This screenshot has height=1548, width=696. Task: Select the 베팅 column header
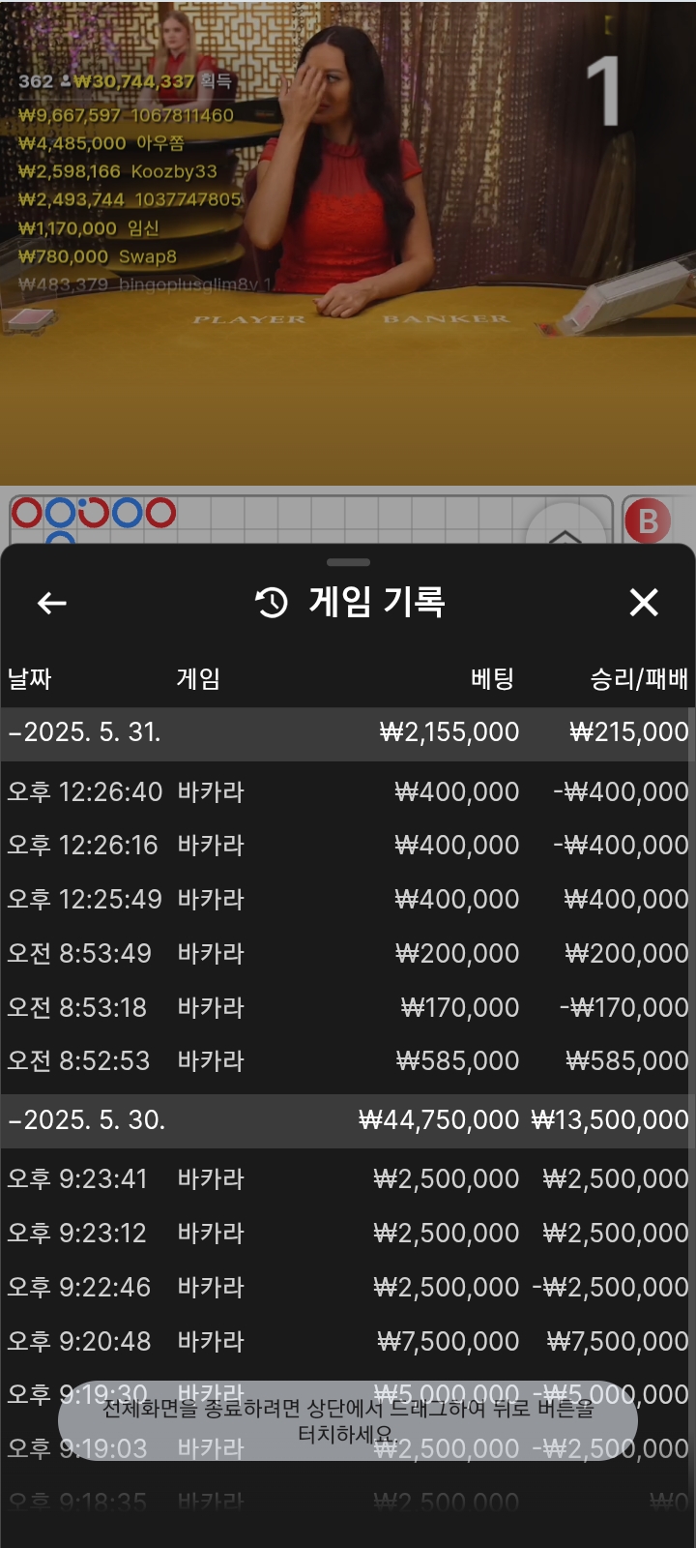492,678
